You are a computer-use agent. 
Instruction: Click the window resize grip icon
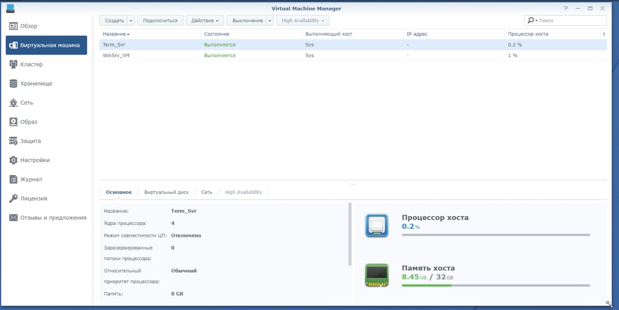click(609, 303)
